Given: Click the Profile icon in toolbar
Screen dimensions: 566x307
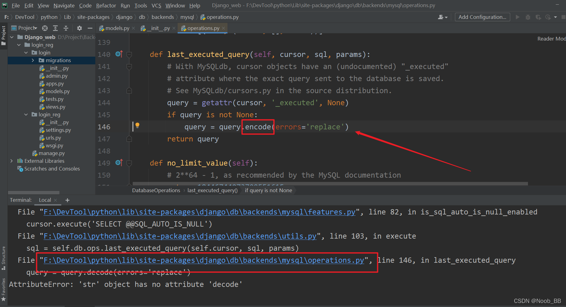Looking at the screenshot, I should [x=548, y=17].
